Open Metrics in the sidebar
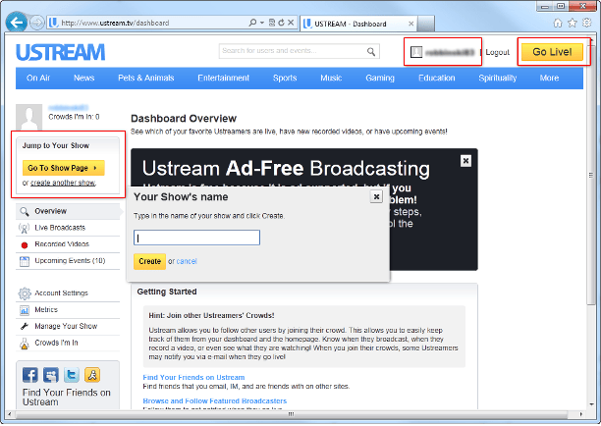 (68, 310)
